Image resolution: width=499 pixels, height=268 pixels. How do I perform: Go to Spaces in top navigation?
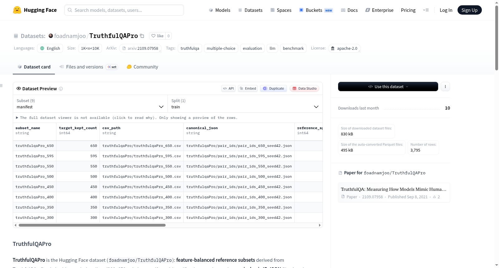point(281,10)
